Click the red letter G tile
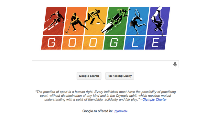Image resolution: width=207 pixels, height=116 pixels. (51, 43)
